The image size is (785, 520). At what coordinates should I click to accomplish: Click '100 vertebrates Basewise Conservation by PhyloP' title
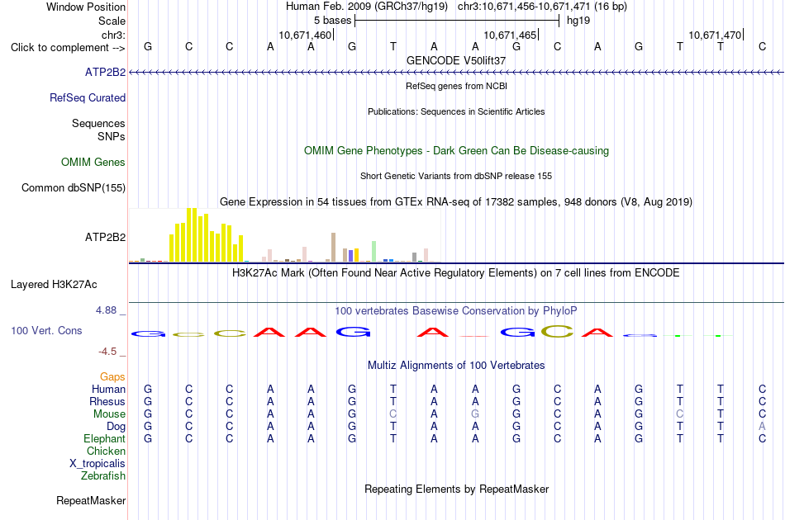pos(456,311)
